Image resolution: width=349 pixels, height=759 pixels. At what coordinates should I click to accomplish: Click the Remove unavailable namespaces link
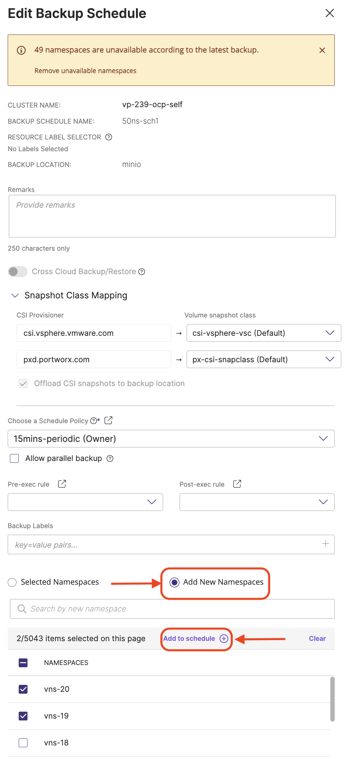(85, 71)
